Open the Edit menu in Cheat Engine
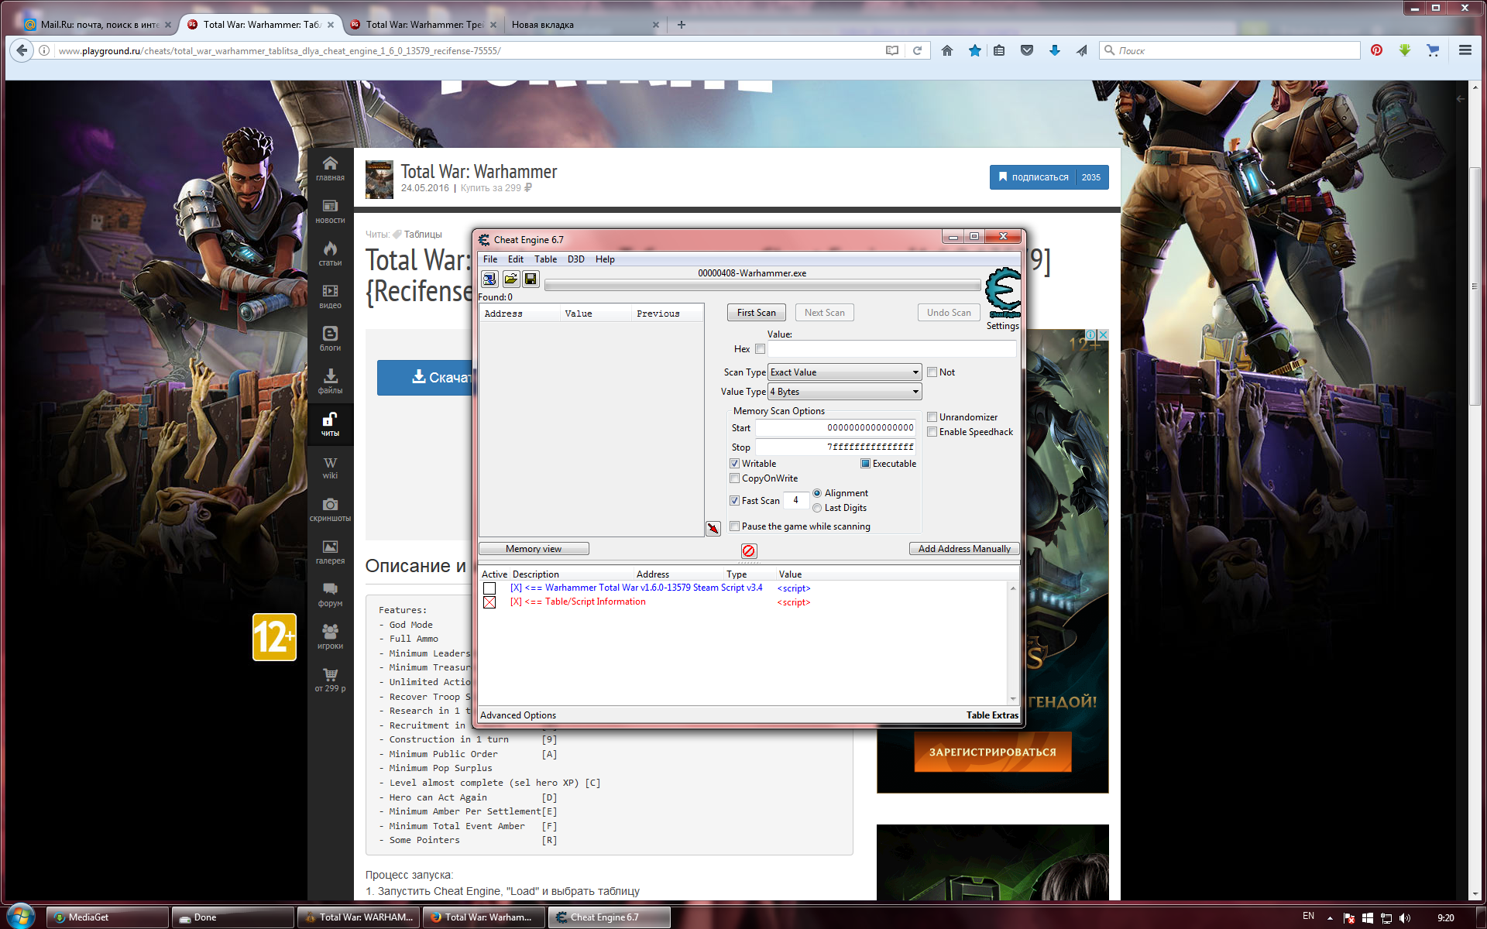1487x929 pixels. point(515,259)
